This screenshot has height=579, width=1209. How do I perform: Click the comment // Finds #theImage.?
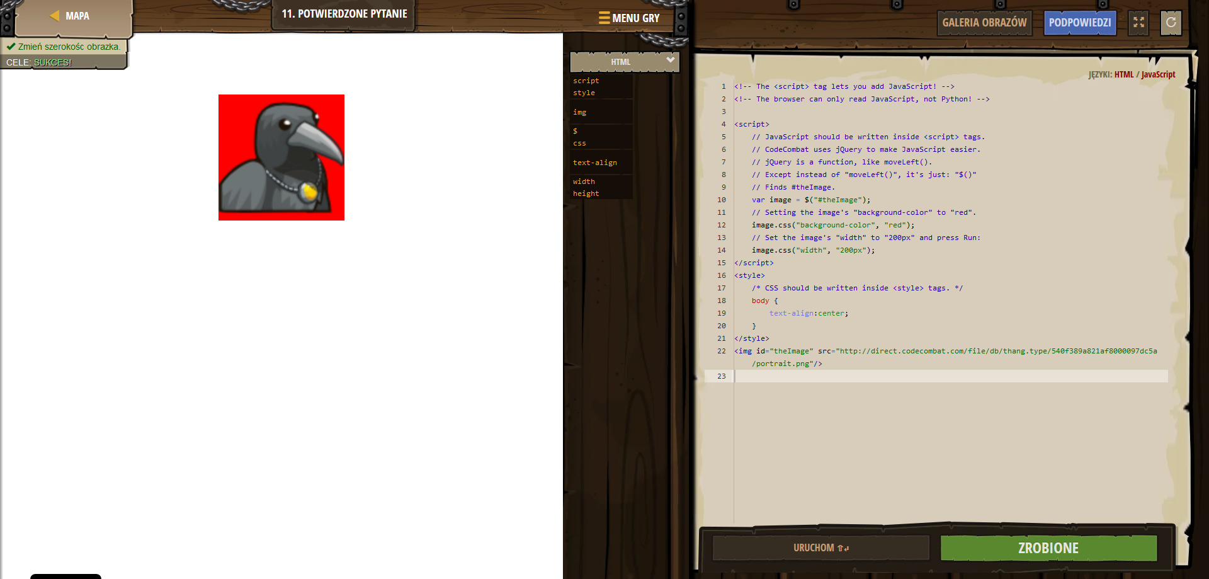coord(793,187)
